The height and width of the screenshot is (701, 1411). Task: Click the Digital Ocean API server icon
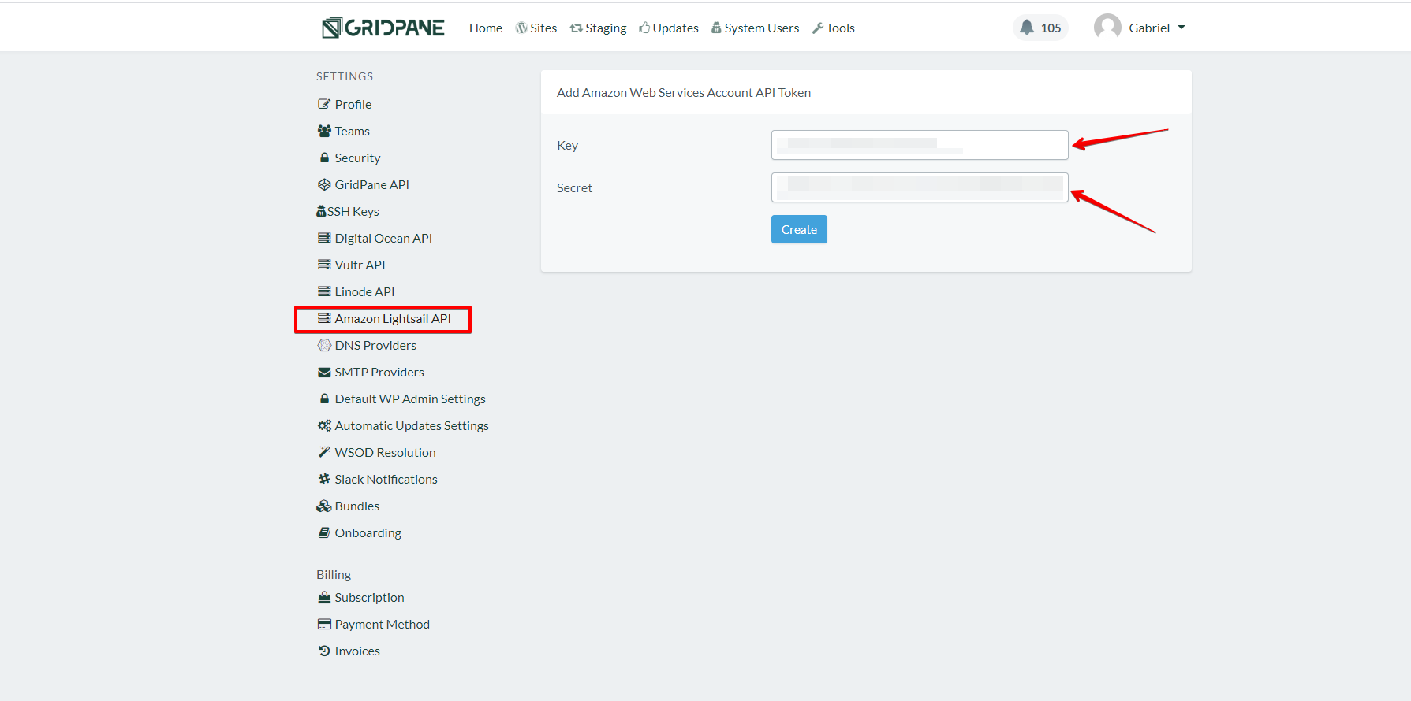324,238
